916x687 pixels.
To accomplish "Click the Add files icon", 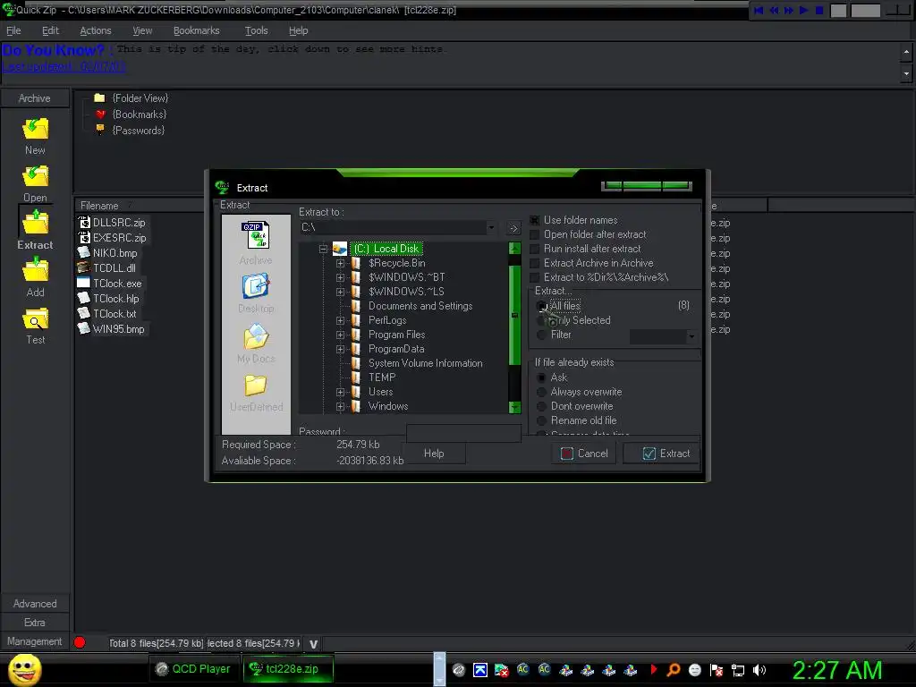I will click(x=35, y=270).
